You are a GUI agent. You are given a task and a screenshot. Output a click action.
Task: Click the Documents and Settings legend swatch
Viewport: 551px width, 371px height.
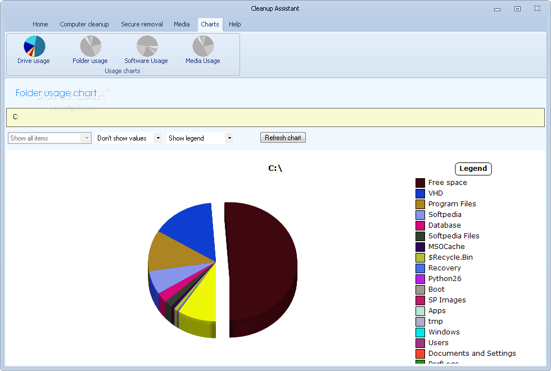pos(421,354)
